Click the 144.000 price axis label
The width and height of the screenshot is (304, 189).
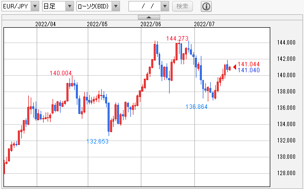(x=286, y=43)
